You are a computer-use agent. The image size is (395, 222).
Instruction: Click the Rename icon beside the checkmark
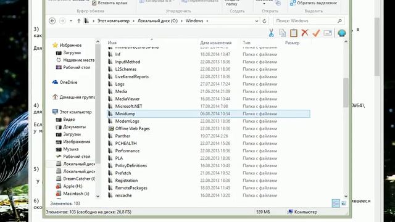coord(328,33)
